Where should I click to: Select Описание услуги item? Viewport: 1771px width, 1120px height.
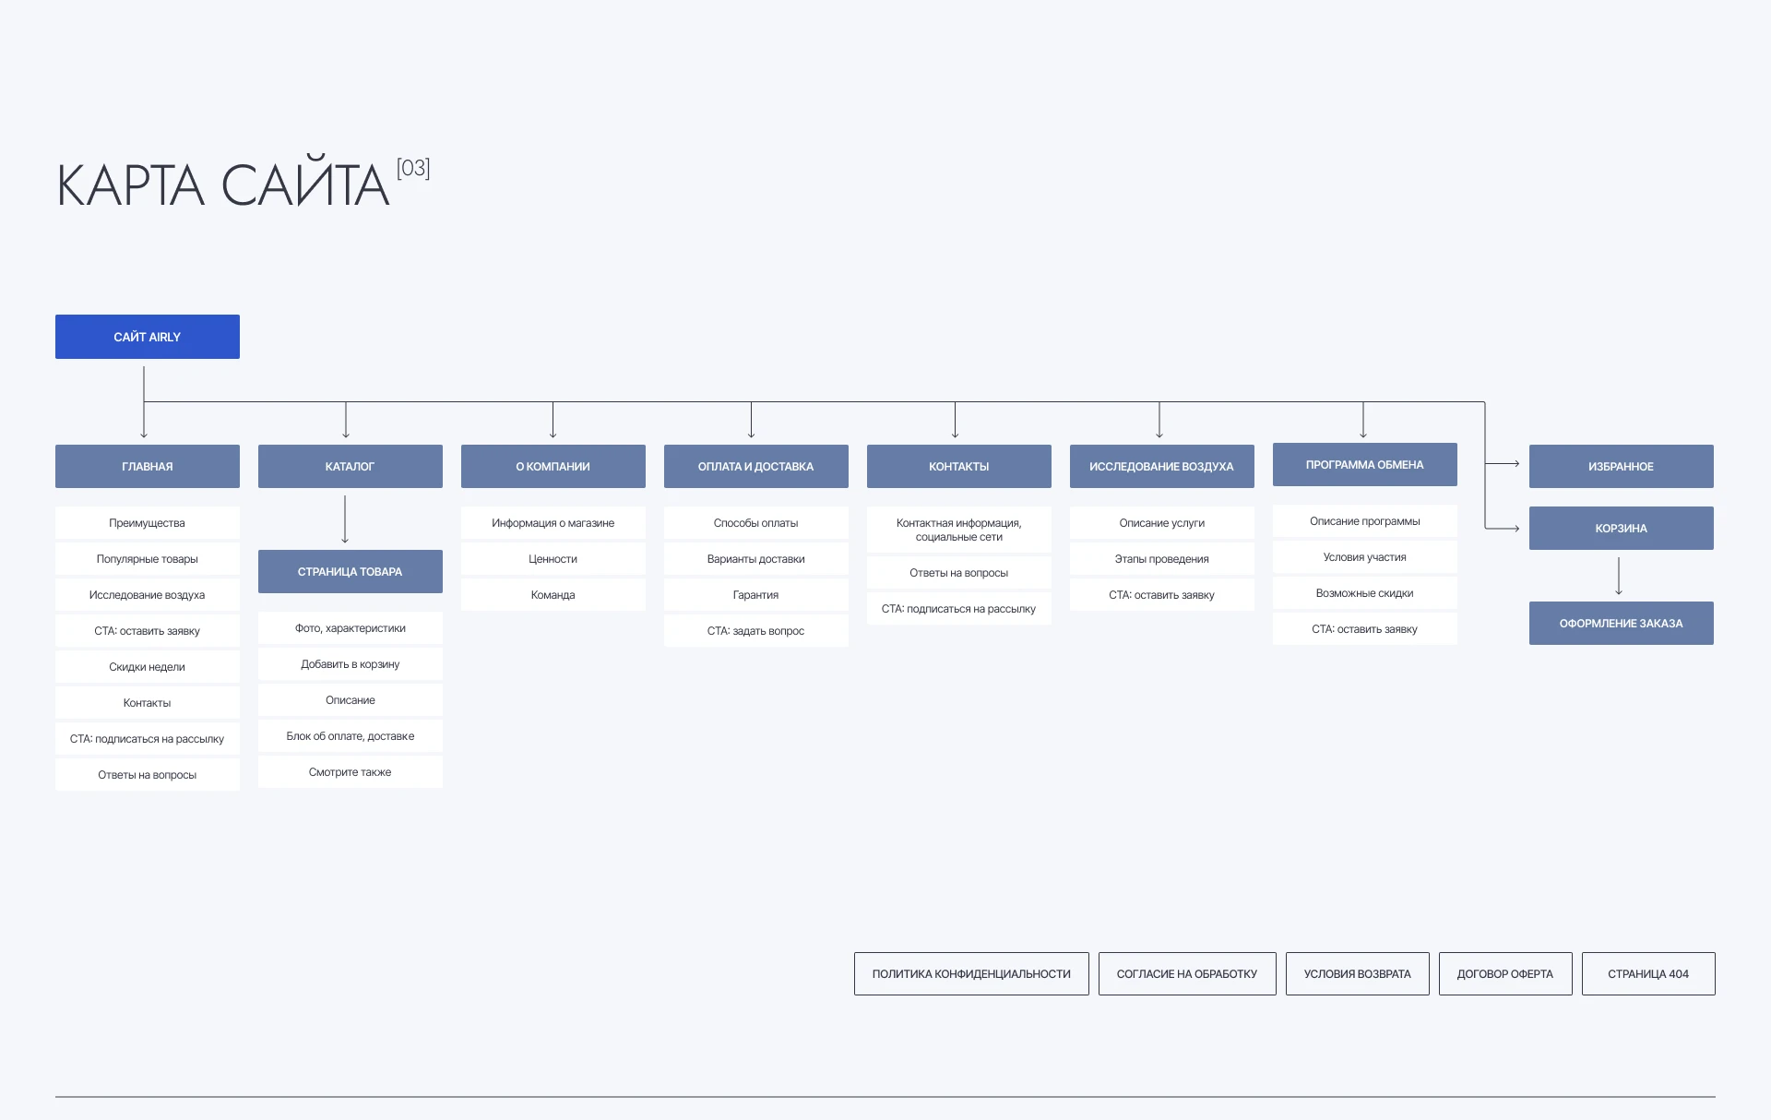(x=1162, y=522)
